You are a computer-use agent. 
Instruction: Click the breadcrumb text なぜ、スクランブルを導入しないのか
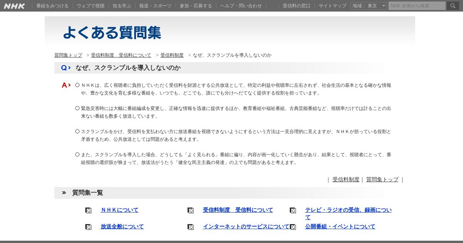[x=232, y=55]
